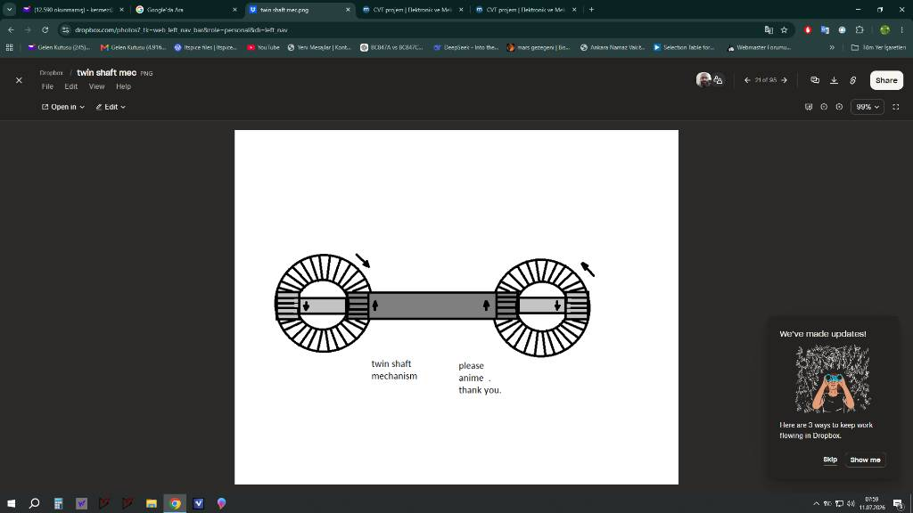The height and width of the screenshot is (513, 913).
Task: Switch to the okunmamış mail tab
Action: pos(73,10)
